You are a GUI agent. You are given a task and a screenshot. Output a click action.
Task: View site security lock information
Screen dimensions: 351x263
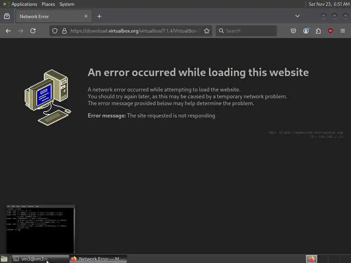coord(64,31)
